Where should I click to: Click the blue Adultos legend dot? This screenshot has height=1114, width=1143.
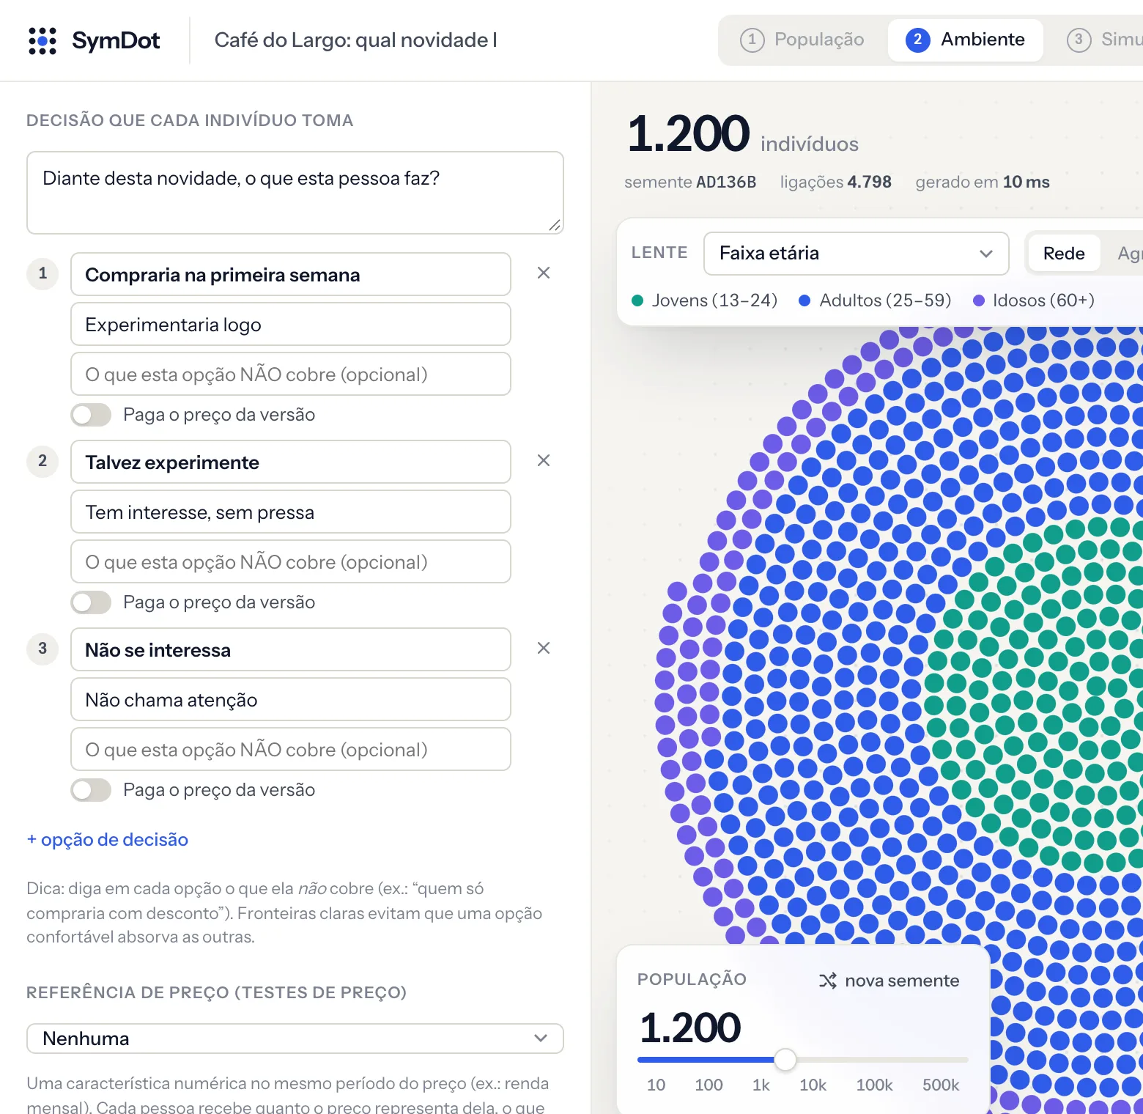tap(804, 300)
